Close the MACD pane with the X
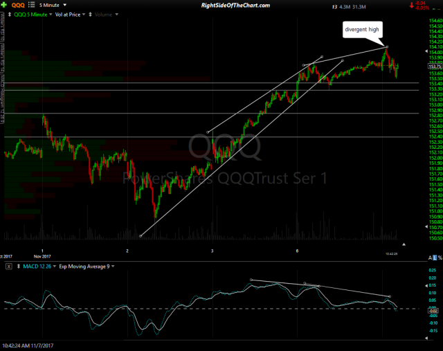 [9, 267]
